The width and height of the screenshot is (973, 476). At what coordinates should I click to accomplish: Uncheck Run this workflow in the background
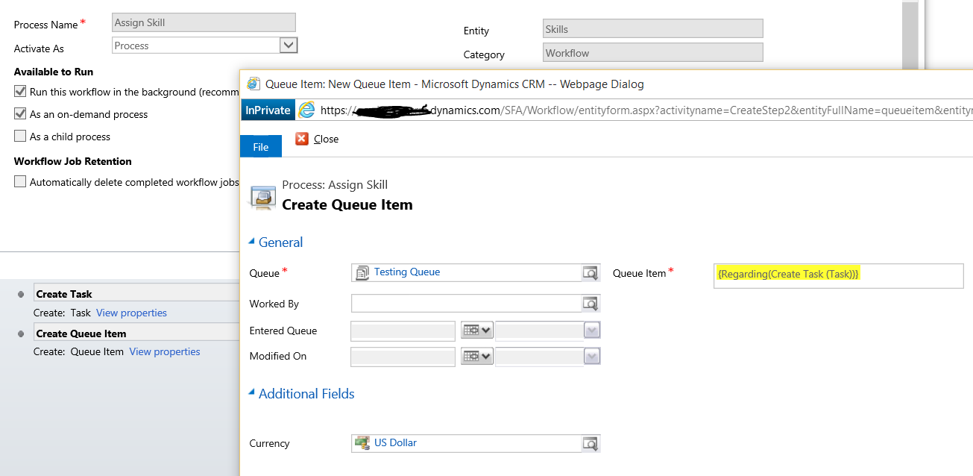click(x=19, y=92)
